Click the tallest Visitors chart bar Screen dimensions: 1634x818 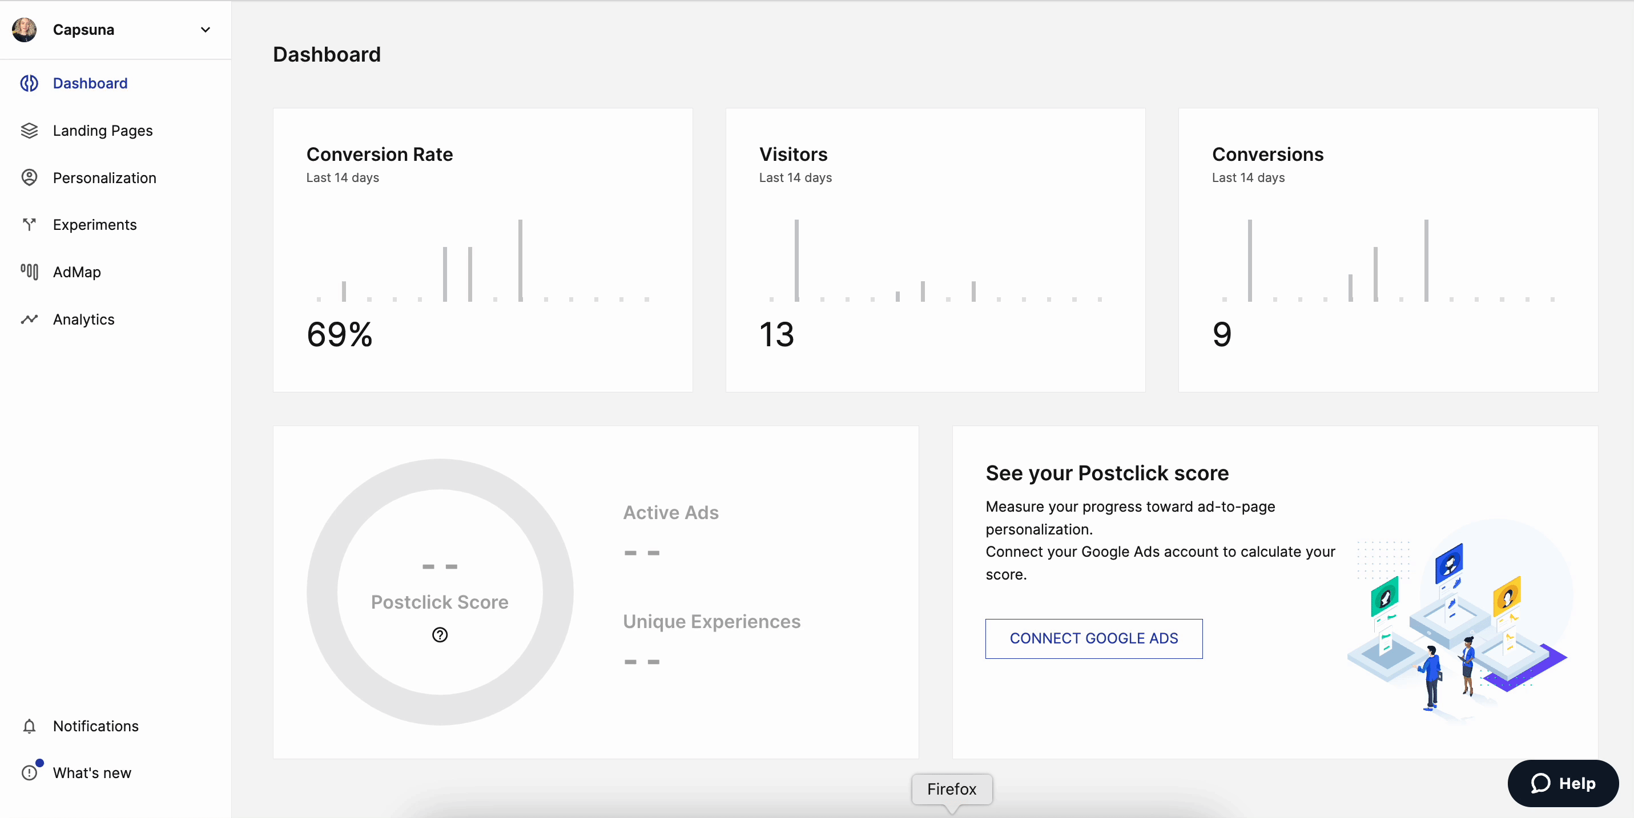796,260
